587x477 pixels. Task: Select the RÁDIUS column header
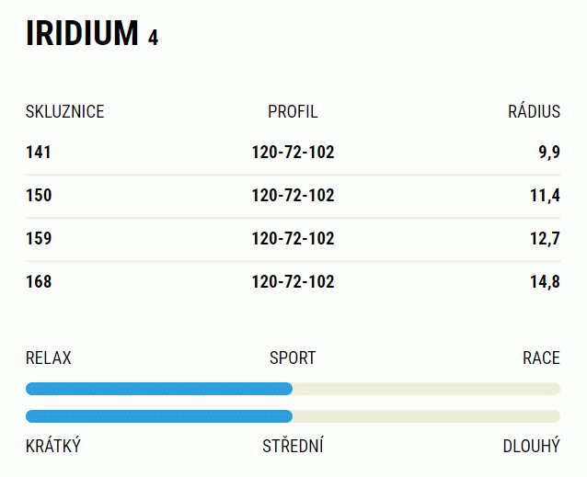[x=534, y=111]
